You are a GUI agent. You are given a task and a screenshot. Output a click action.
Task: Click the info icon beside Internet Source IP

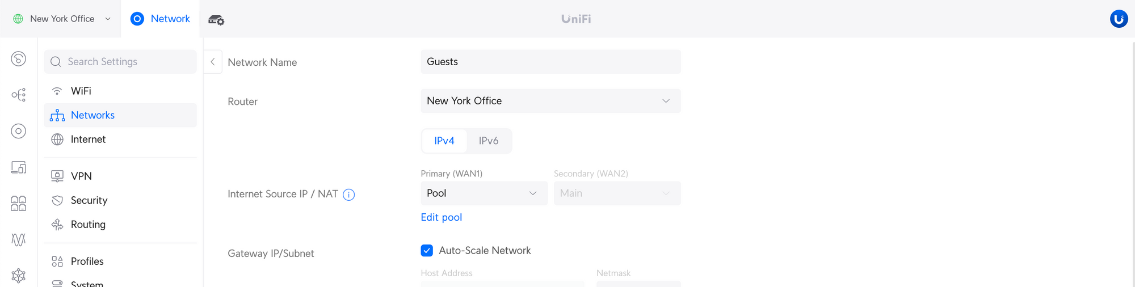[349, 195]
